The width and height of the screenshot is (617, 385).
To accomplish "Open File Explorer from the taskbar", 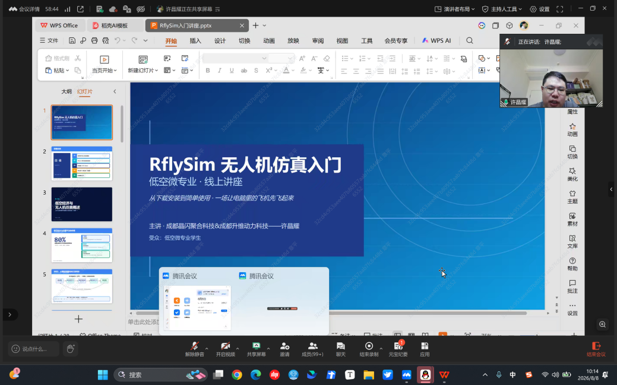I will tap(369, 375).
